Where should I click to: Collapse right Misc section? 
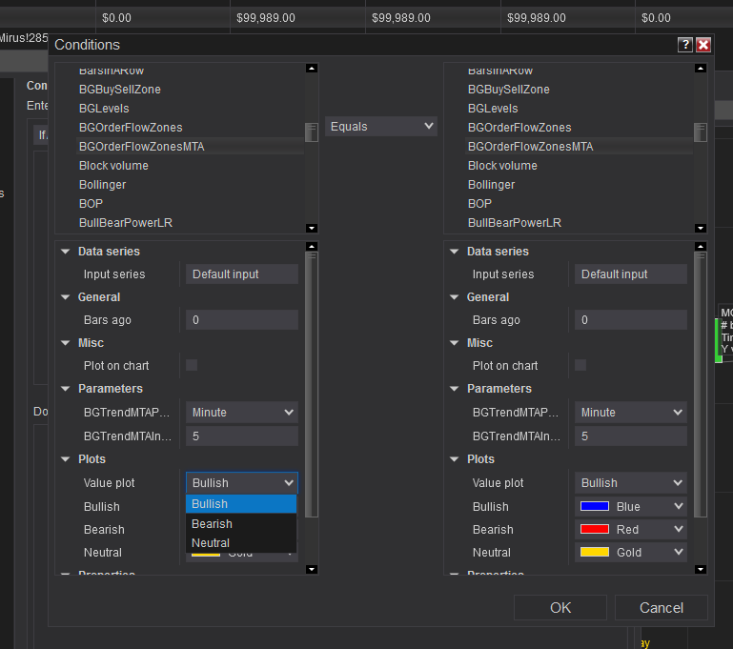point(455,343)
